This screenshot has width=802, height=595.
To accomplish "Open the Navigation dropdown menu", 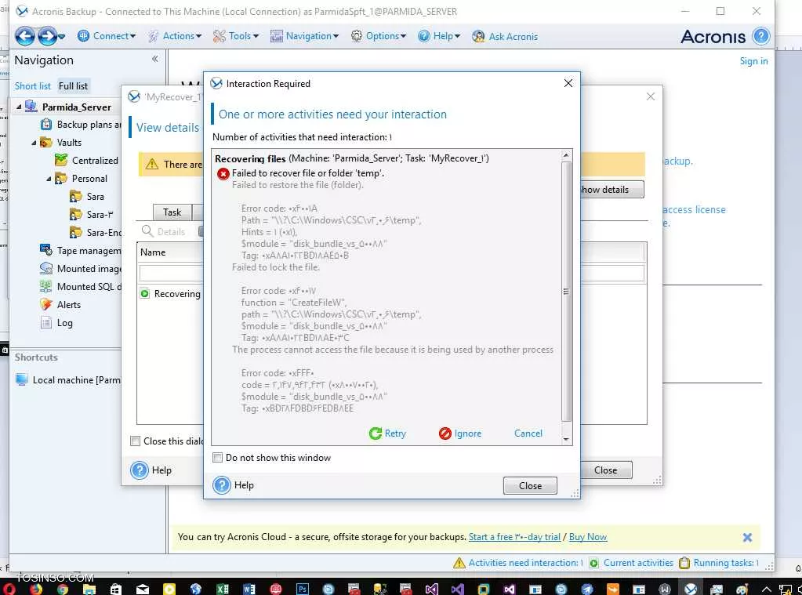I will [304, 36].
